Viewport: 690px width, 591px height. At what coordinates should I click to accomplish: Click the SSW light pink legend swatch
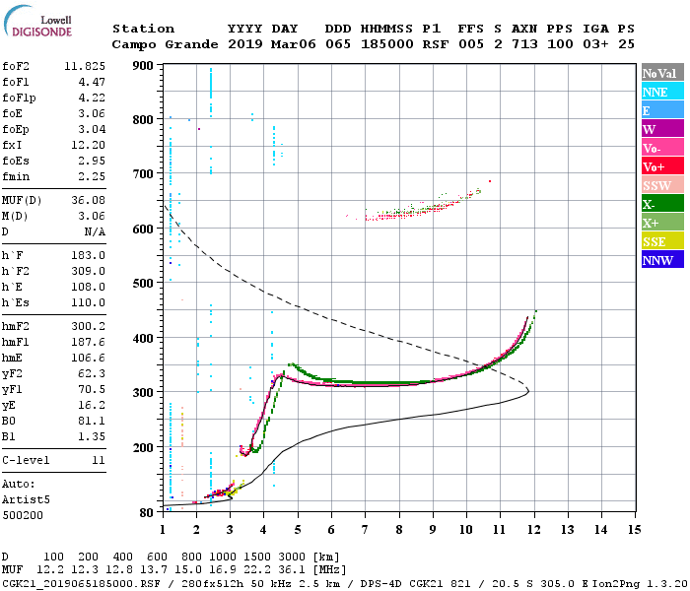(662, 185)
